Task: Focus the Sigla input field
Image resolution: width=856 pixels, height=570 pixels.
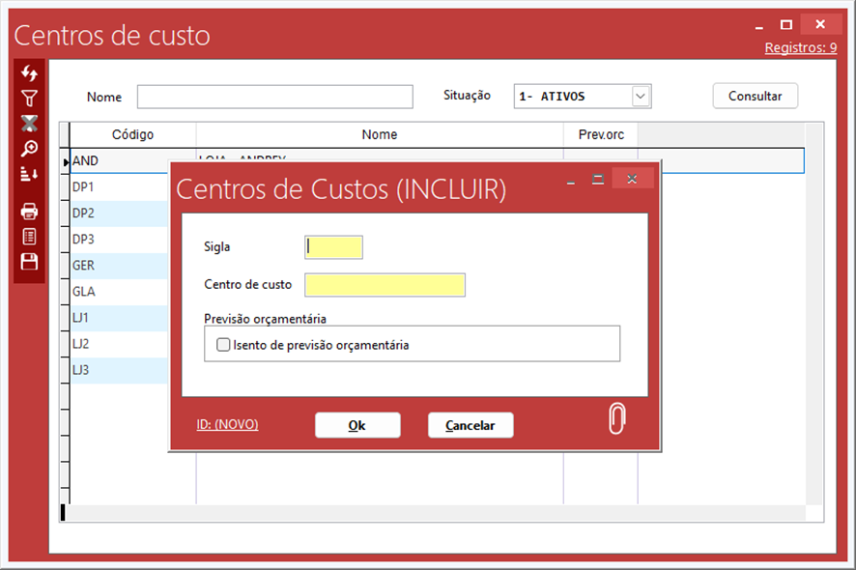Action: pos(333,247)
